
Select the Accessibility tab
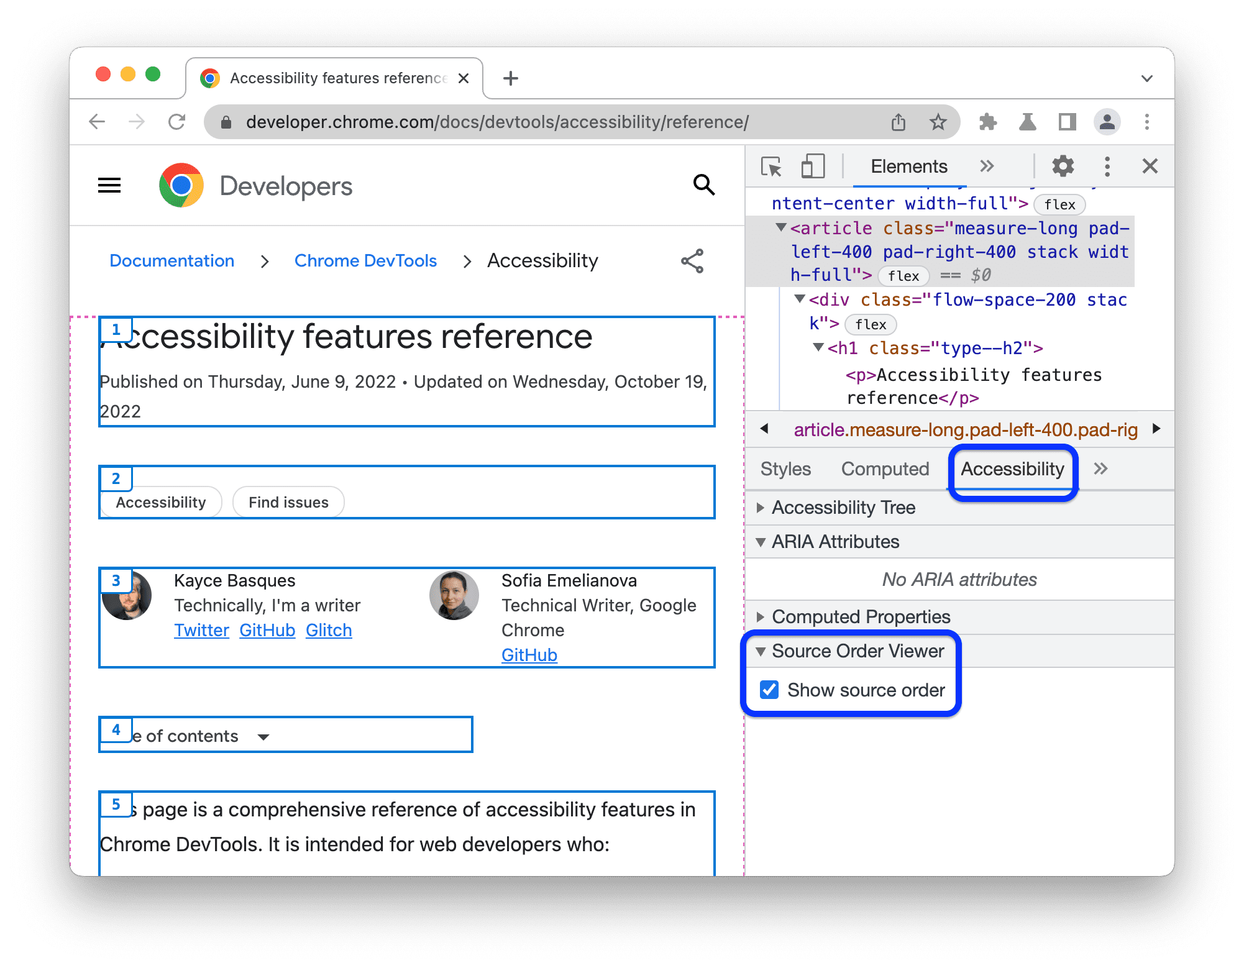pyautogui.click(x=1012, y=467)
